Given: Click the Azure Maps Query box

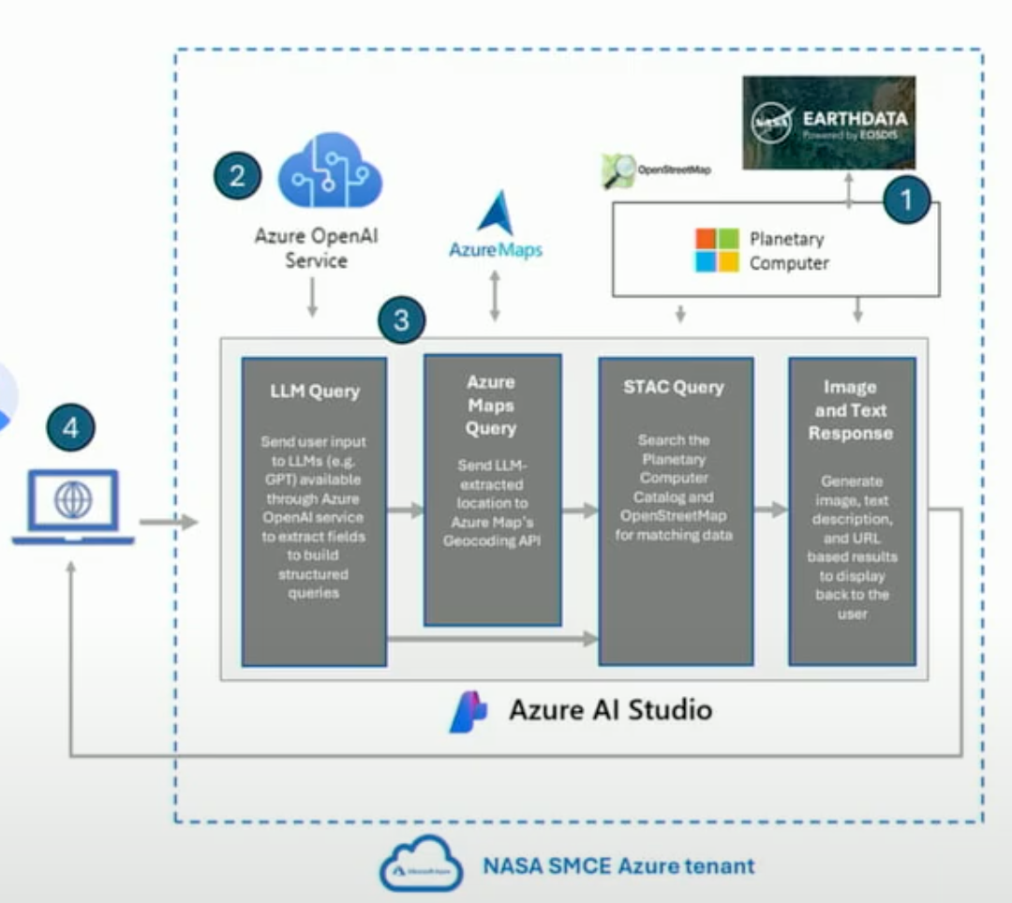Looking at the screenshot, I should 492,489.
